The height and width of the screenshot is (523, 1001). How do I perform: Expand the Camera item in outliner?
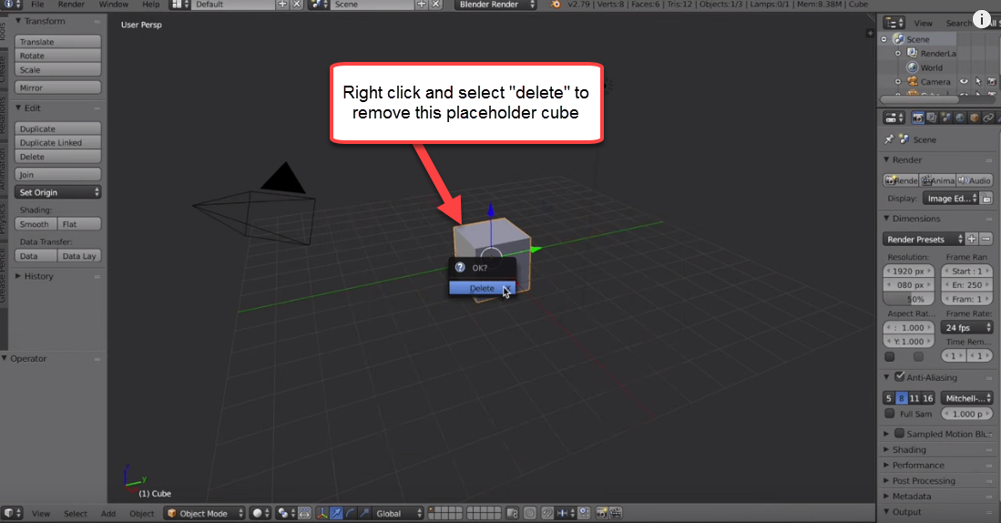click(897, 82)
